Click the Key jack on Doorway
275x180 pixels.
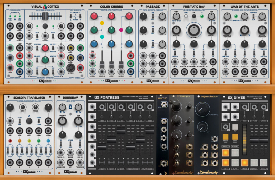(x=70, y=163)
